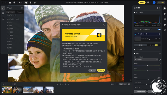Open the カスタマイズ white balance dropdown
The image size is (167, 95).
pyautogui.click(x=146, y=60)
